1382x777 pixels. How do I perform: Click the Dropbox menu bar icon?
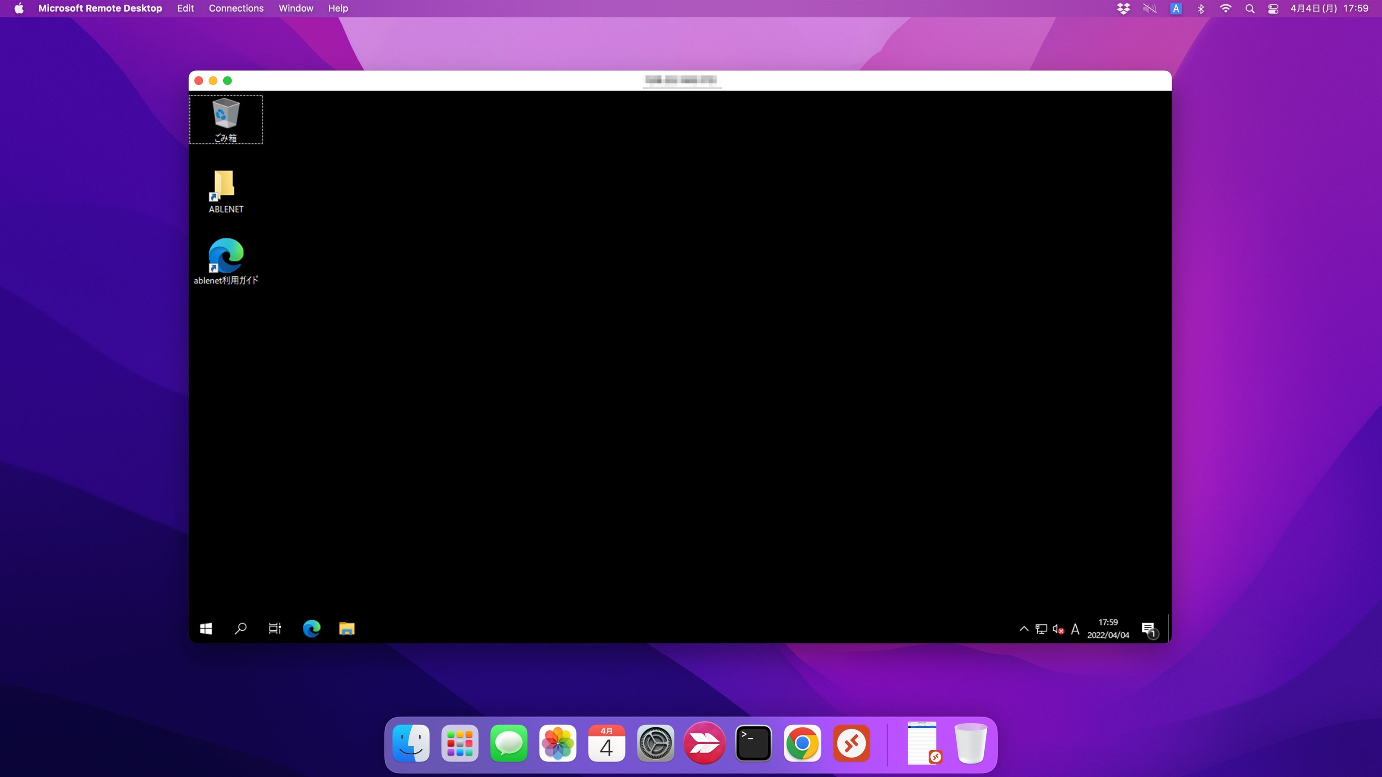[x=1123, y=9]
